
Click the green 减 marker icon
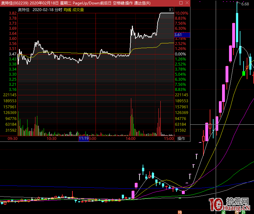pos(224,212)
